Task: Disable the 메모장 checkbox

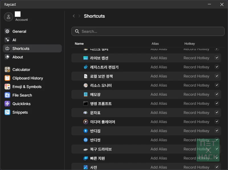Action: point(217,94)
